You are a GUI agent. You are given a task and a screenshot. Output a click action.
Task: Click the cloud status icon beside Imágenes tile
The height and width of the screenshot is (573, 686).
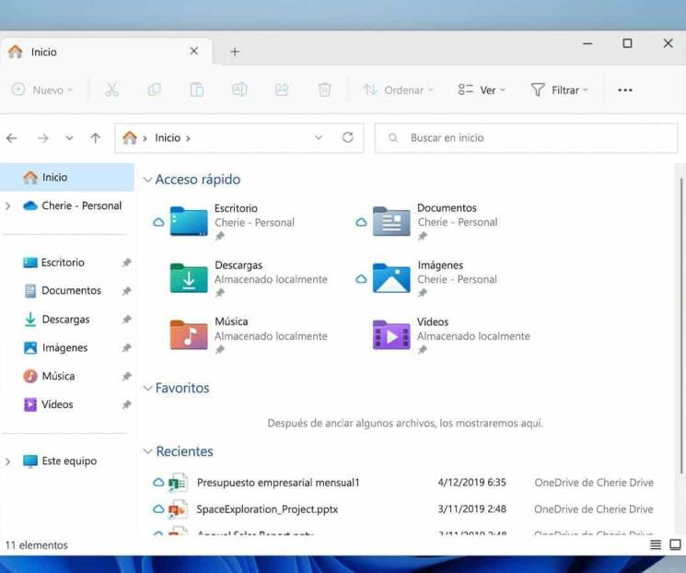361,279
